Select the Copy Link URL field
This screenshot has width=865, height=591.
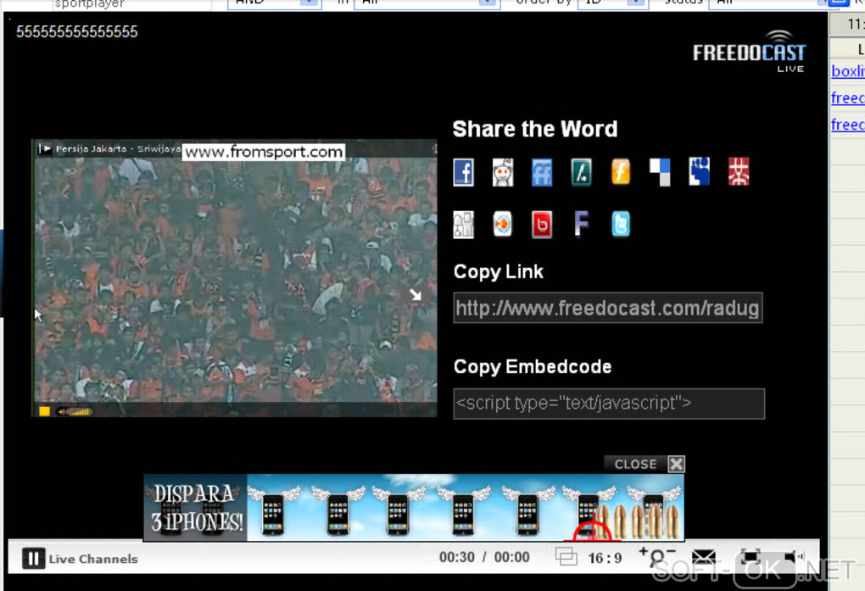coord(608,308)
